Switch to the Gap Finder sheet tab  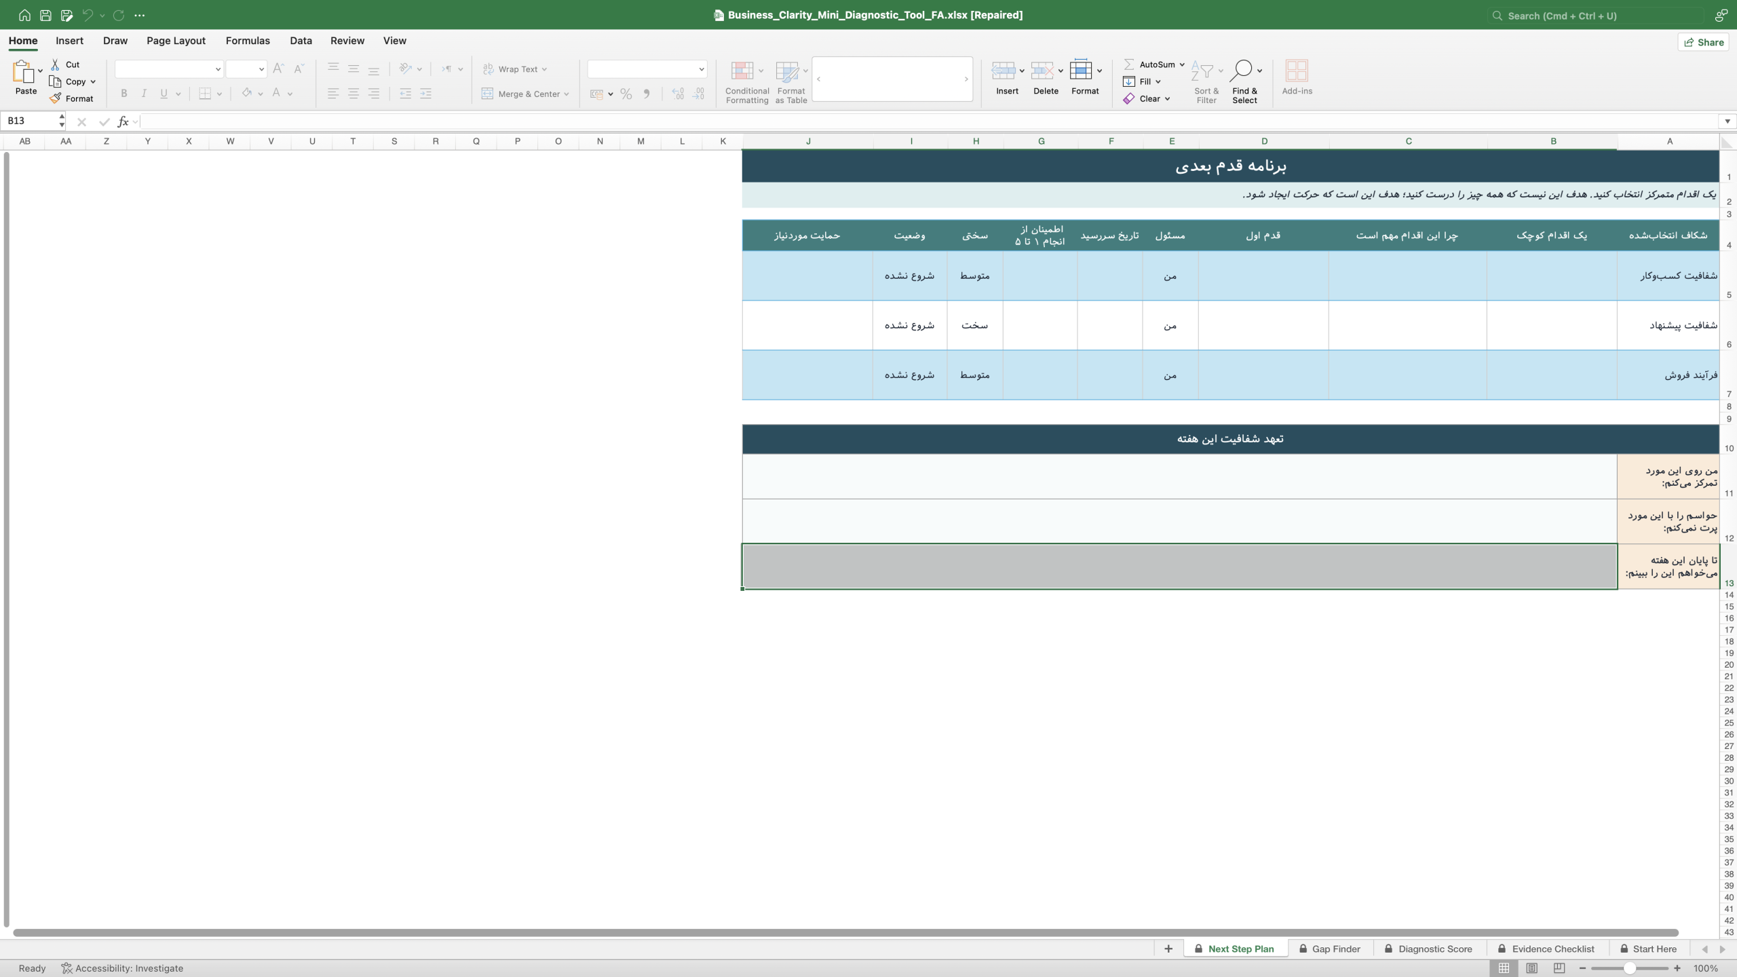[x=1330, y=949]
